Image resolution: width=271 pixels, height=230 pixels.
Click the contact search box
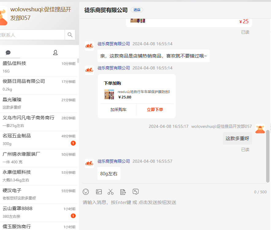[x=32, y=35]
